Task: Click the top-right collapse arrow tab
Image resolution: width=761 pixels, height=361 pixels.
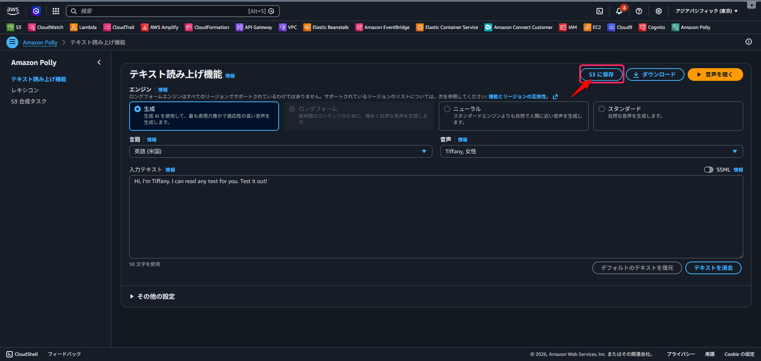Action: [x=751, y=5]
